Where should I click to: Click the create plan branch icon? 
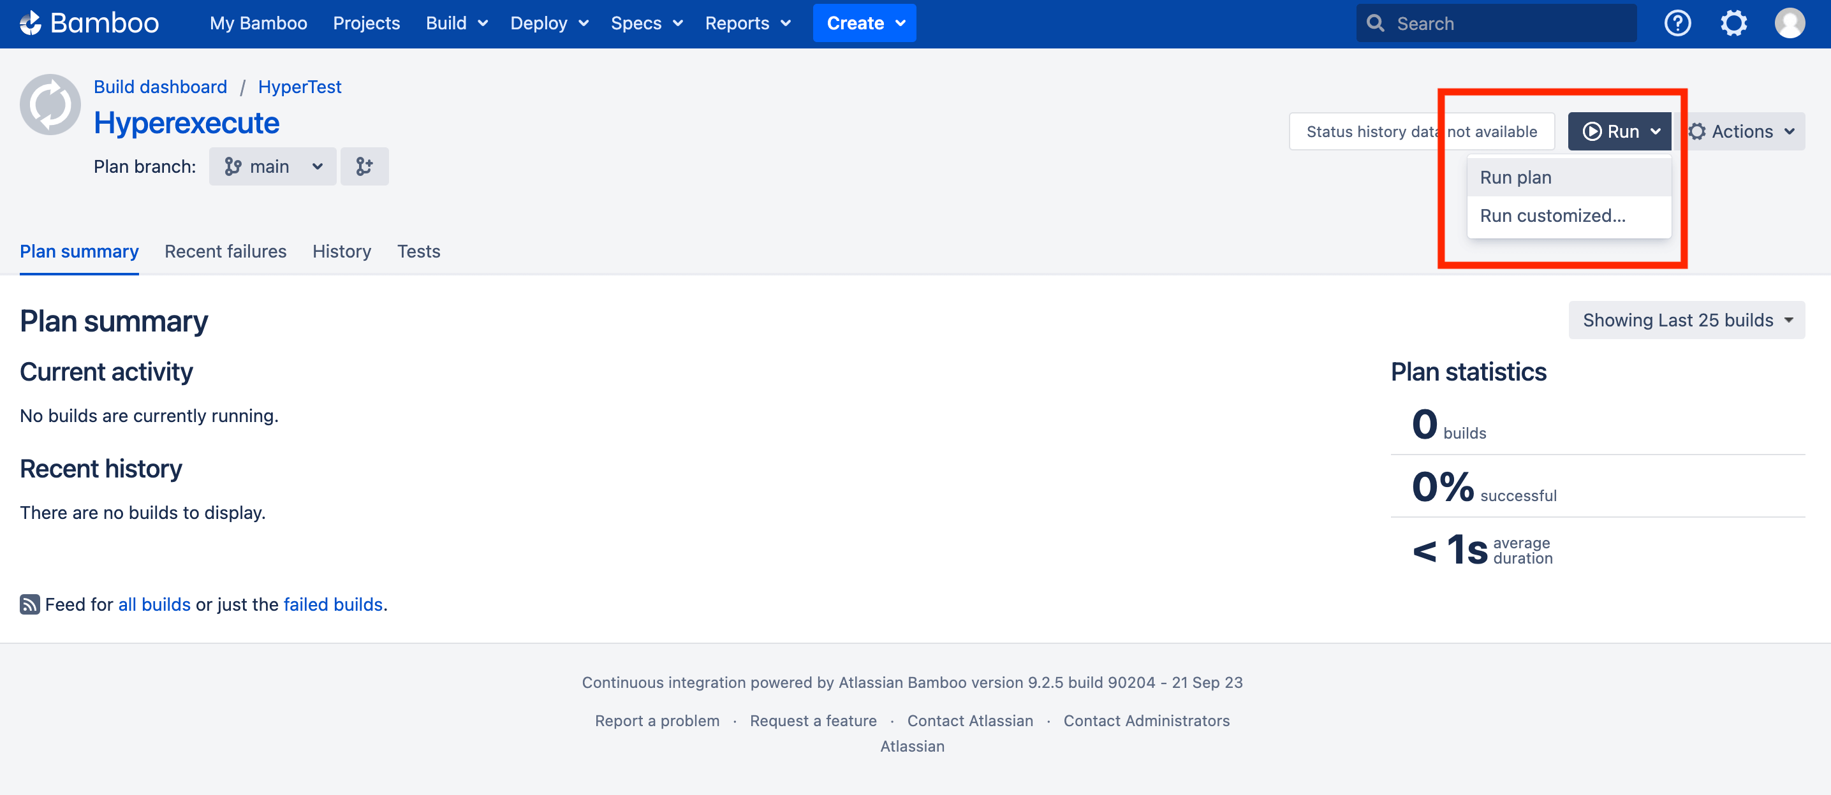point(364,166)
